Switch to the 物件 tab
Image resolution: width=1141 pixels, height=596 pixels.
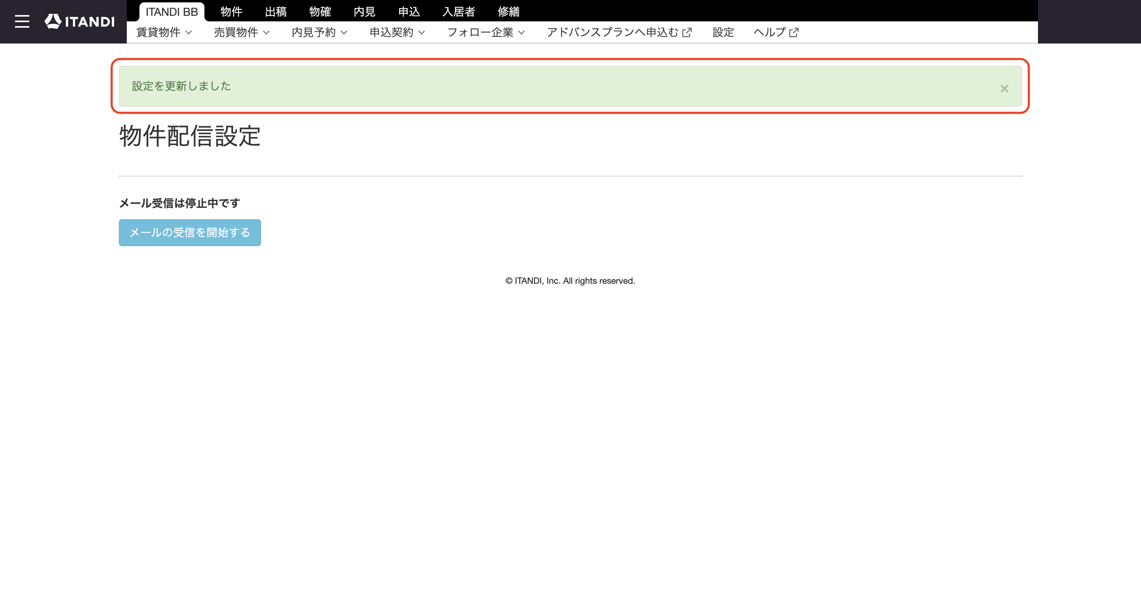(x=231, y=11)
